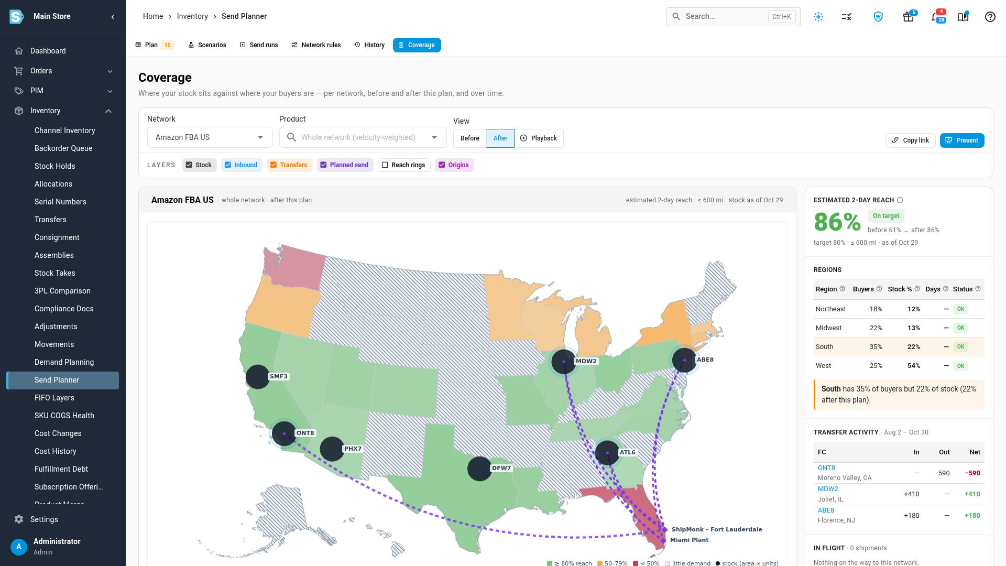Click the SMF3 fulfillment center map marker
The height and width of the screenshot is (566, 1006).
click(x=257, y=377)
